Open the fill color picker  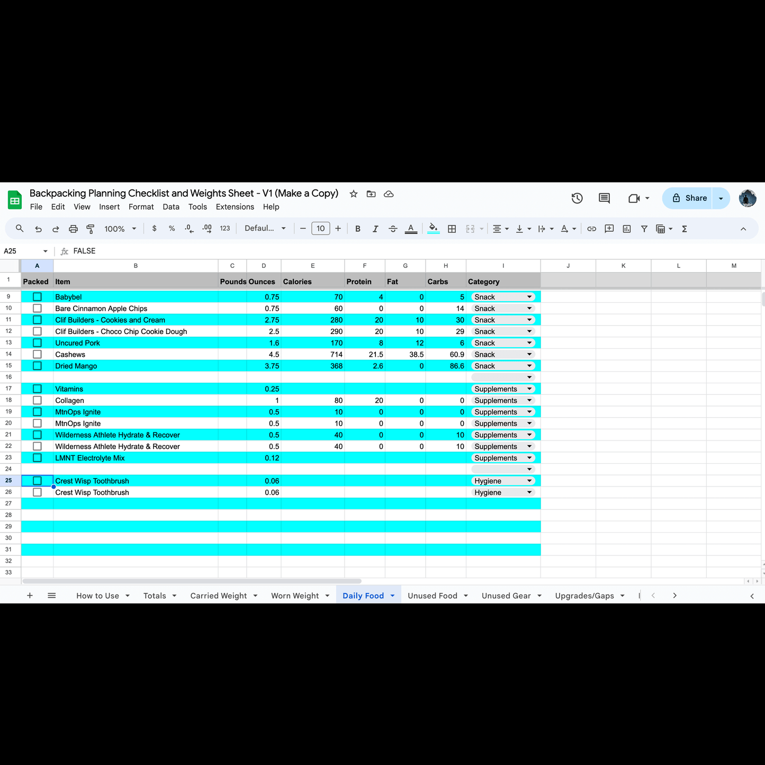coord(434,229)
